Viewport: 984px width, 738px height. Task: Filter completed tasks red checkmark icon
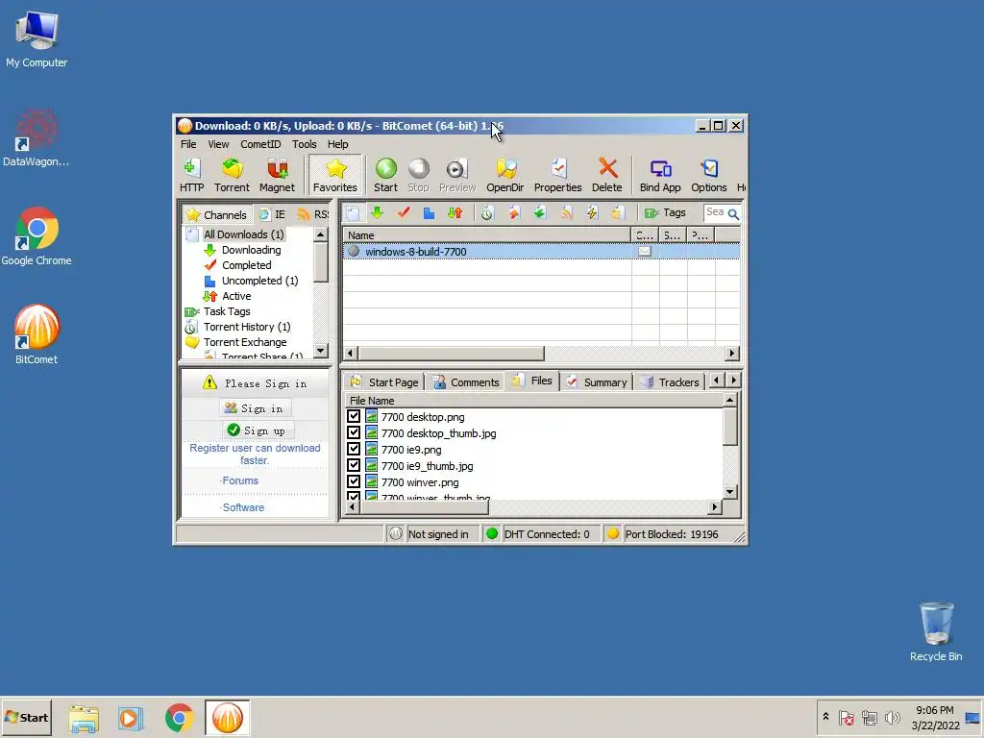(404, 213)
